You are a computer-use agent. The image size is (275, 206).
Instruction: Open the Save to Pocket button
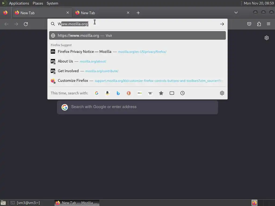point(249,24)
